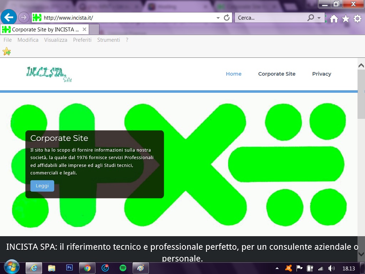The height and width of the screenshot is (274, 365).
Task: Click the add to favorites bar star icon
Action: tap(6, 51)
